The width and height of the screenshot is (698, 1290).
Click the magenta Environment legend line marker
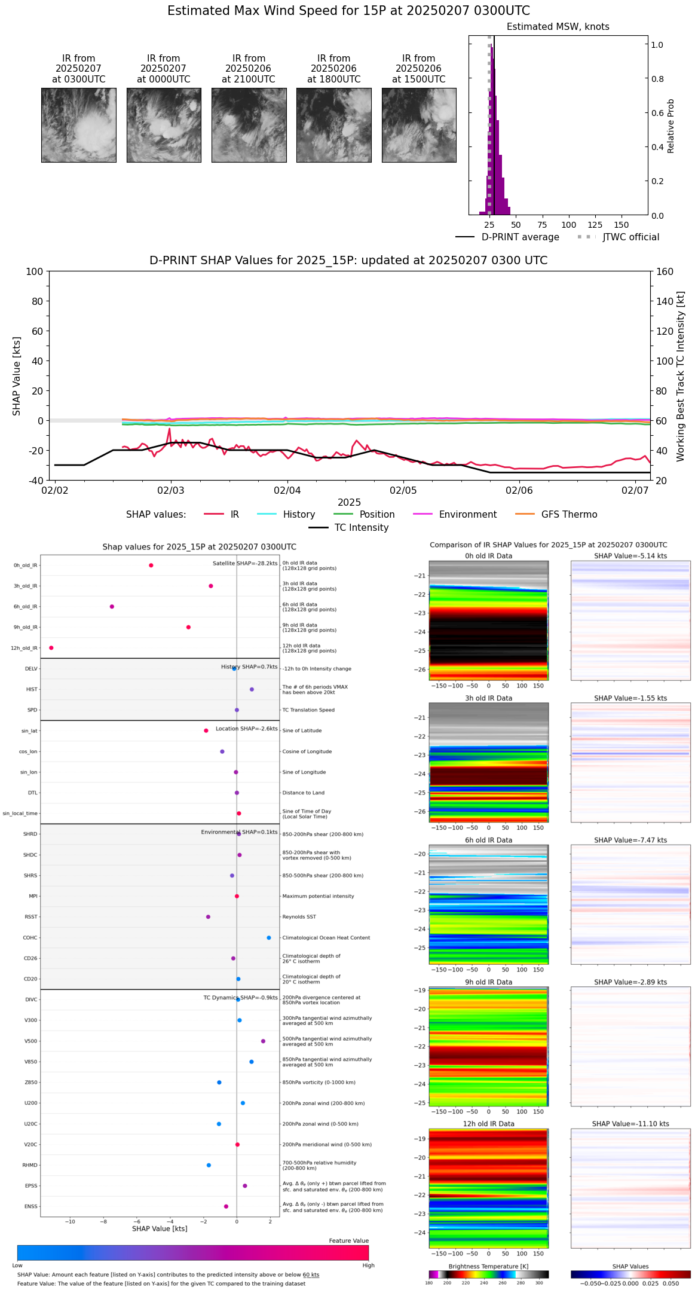tap(423, 514)
